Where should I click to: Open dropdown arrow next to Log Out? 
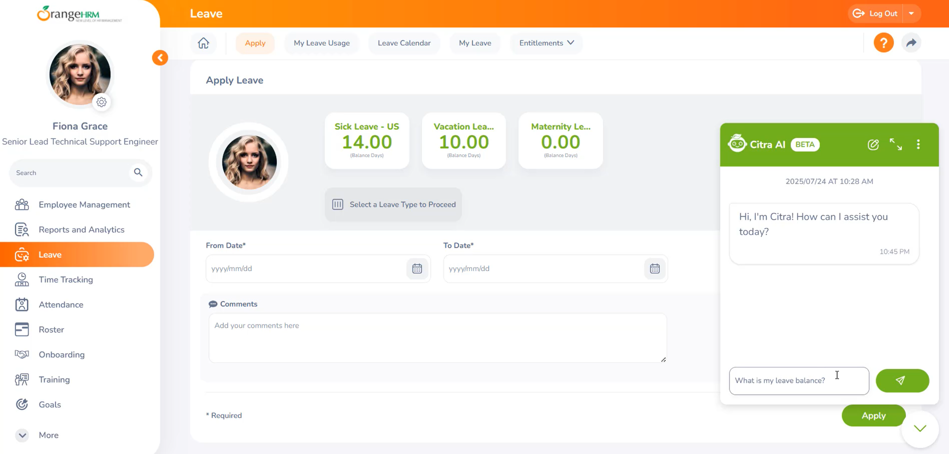coord(911,14)
